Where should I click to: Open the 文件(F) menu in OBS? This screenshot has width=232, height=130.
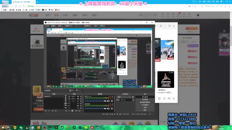pos(47,26)
